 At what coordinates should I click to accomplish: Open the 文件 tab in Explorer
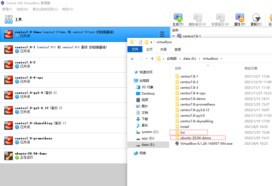pos(135,49)
